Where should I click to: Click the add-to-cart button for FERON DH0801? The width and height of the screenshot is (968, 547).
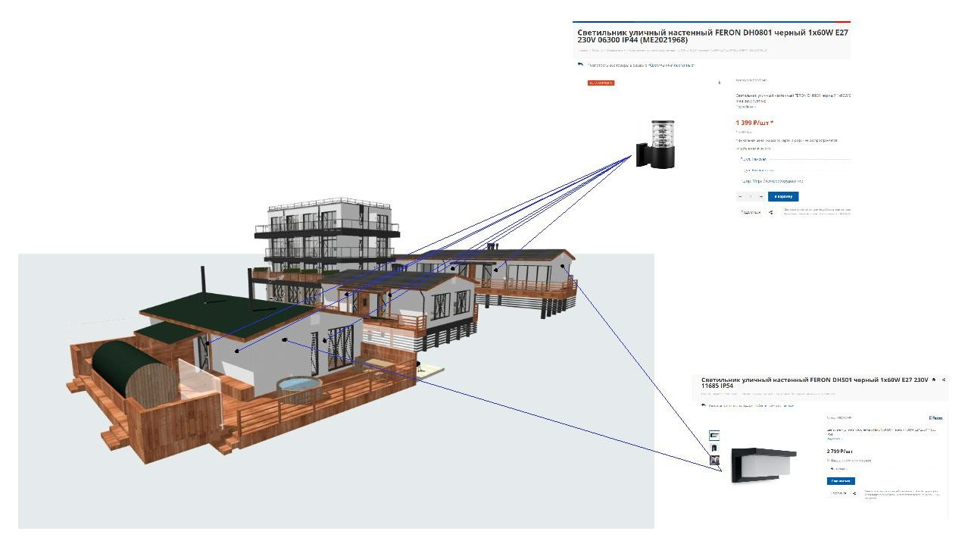[x=782, y=196]
